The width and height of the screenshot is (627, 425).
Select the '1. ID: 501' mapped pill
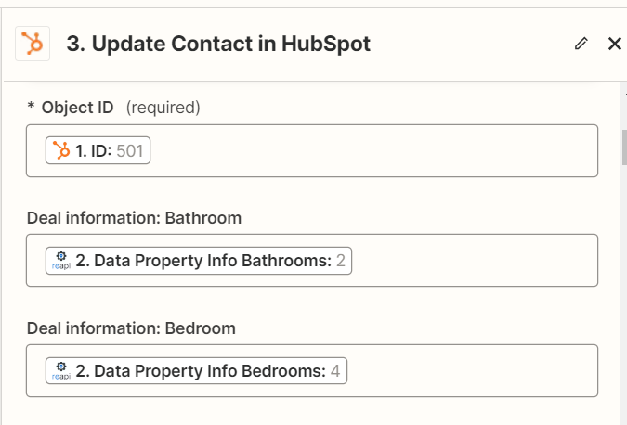(x=98, y=150)
